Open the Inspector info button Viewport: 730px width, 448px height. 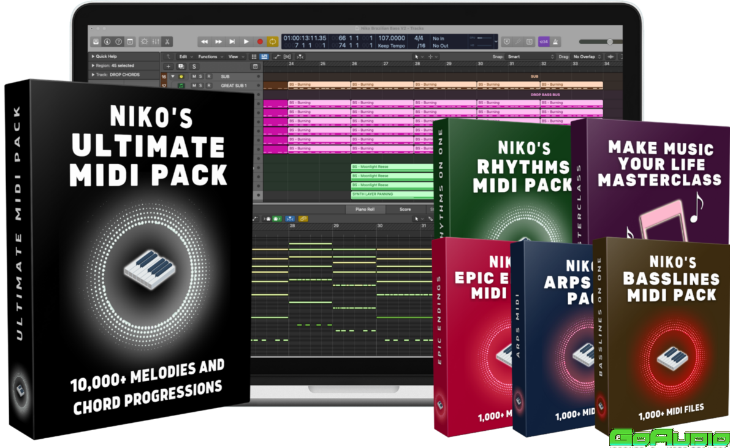tap(107, 42)
